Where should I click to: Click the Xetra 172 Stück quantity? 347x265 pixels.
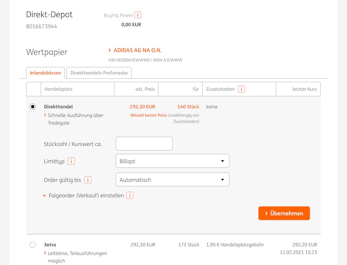189,245
